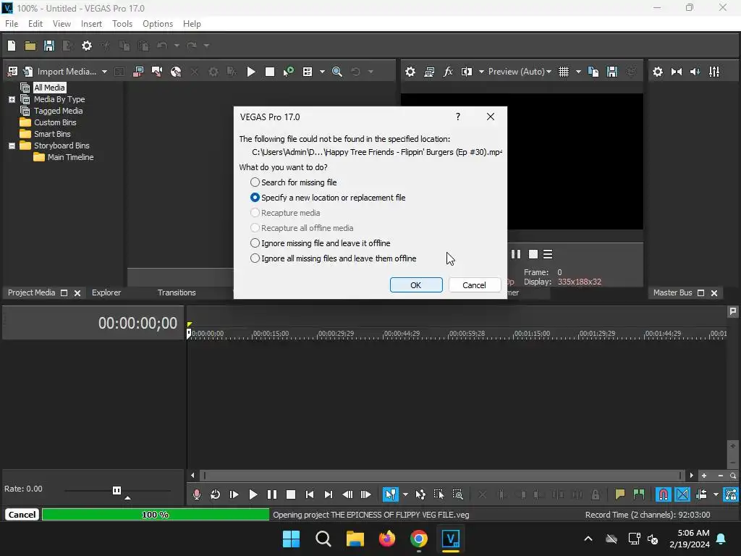
Task: Open preview Overlays grid icon
Action: (x=564, y=72)
